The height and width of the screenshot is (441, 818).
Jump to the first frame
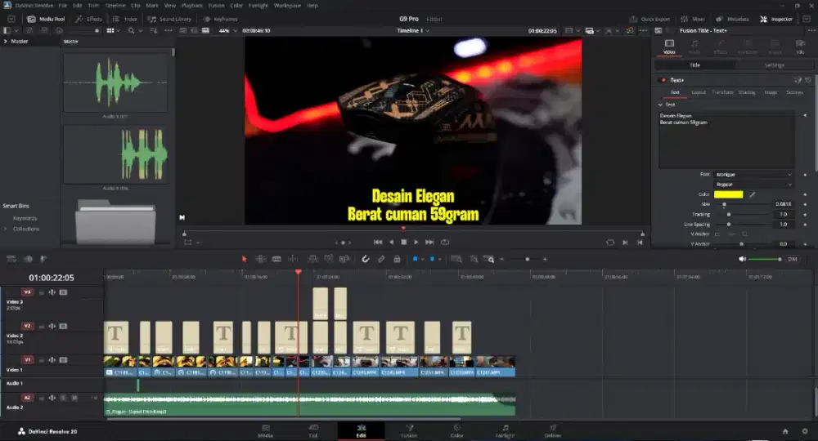point(378,242)
